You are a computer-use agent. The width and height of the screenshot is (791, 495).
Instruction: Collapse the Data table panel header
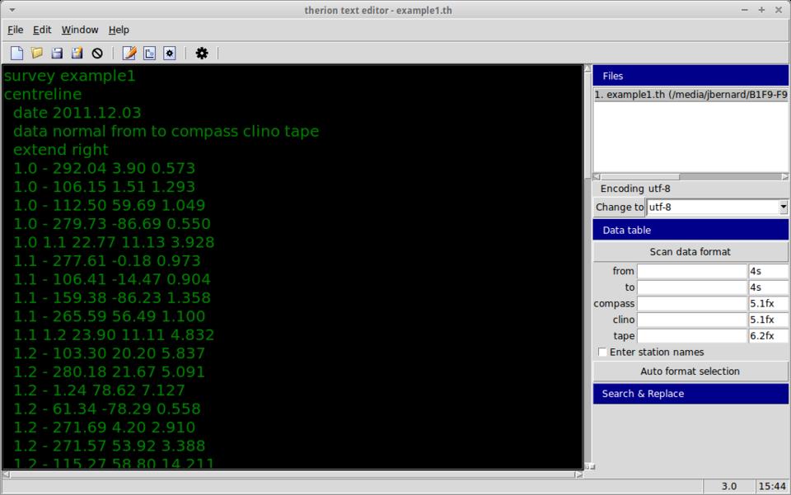pyautogui.click(x=690, y=231)
